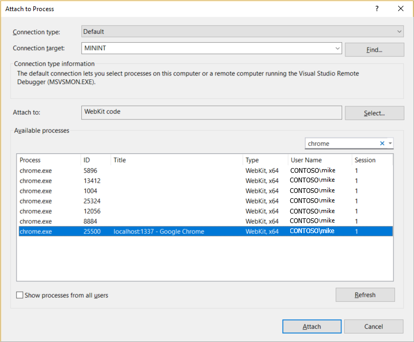Refresh the available processes list
This screenshot has height=342, width=414.
click(x=365, y=295)
